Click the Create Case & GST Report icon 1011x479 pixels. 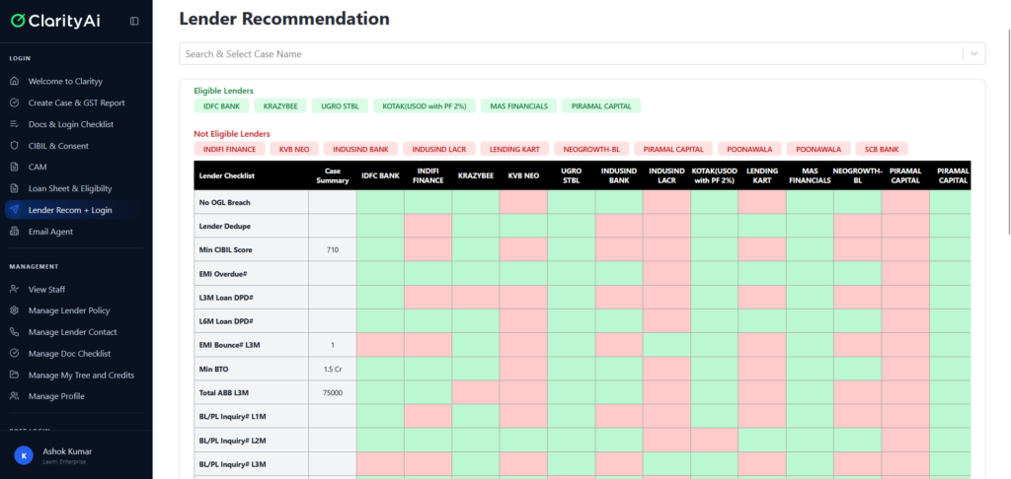(14, 103)
